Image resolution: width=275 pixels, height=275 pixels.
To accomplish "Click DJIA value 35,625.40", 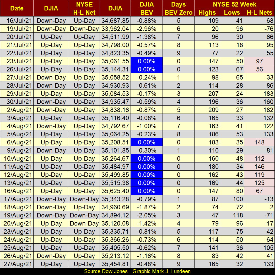I will coord(115,191).
